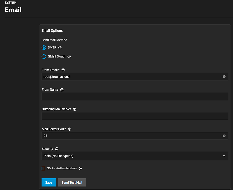233x190 pixels.
Task: Open From Email help tooltip icon
Action: (x=63, y=70)
